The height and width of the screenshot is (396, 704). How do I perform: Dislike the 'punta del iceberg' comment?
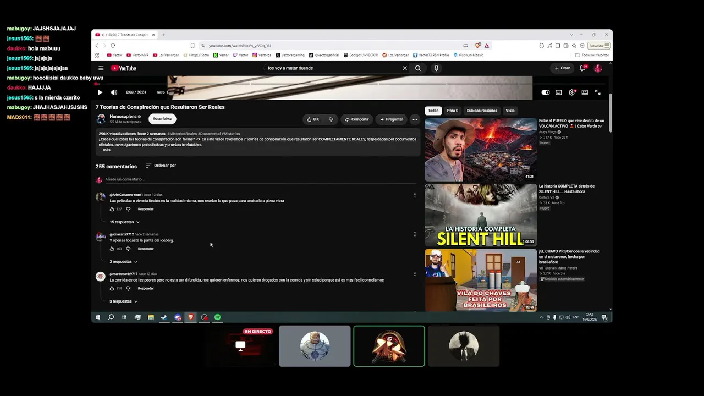tap(128, 249)
